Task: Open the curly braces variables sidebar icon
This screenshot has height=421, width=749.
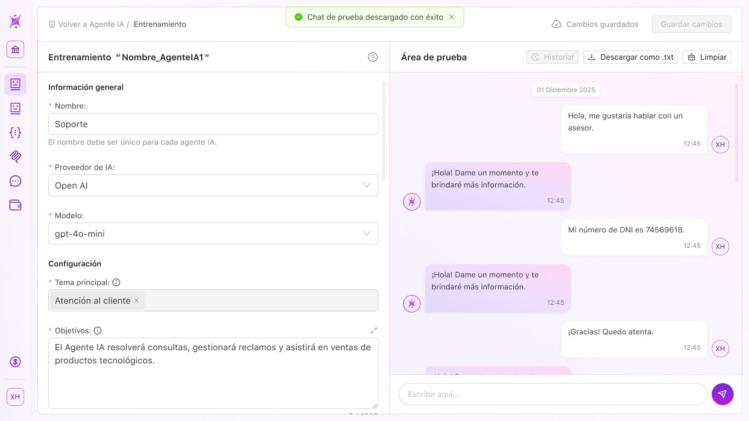Action: 15,133
